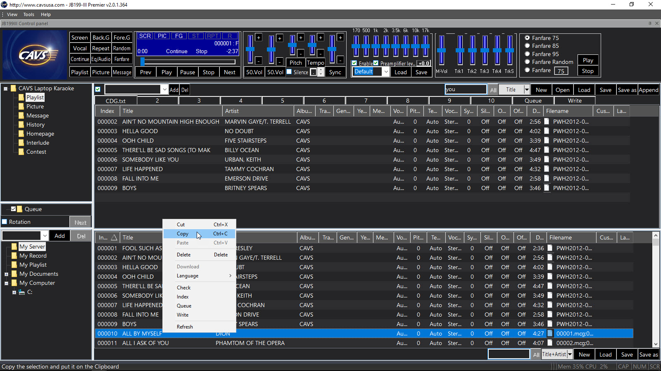This screenshot has width=661, height=371.
Task: Expand the My Documents tree node
Action: click(x=6, y=274)
